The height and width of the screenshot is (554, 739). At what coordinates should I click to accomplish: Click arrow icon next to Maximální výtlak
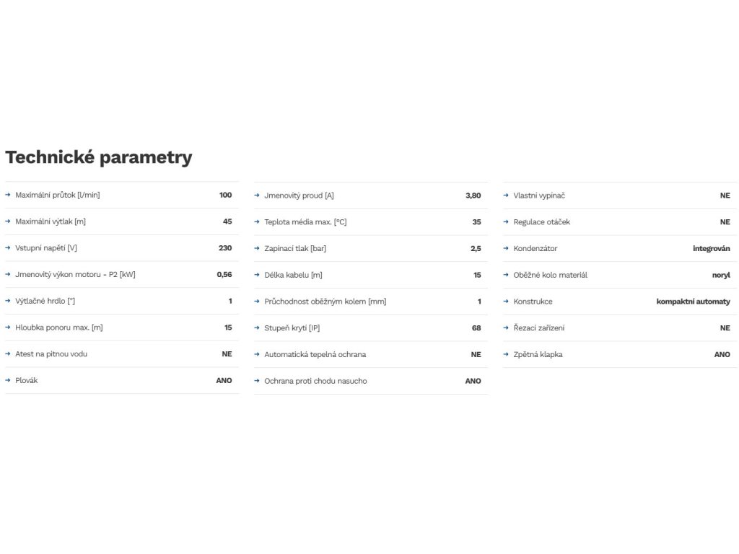[x=7, y=221]
